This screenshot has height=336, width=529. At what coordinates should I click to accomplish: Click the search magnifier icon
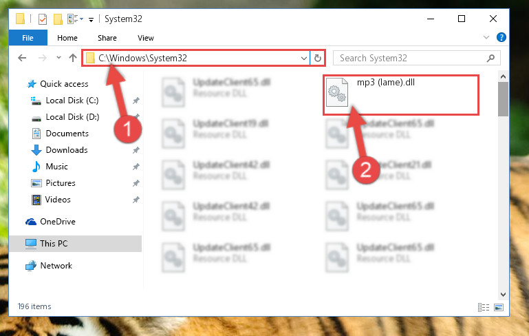pyautogui.click(x=491, y=58)
